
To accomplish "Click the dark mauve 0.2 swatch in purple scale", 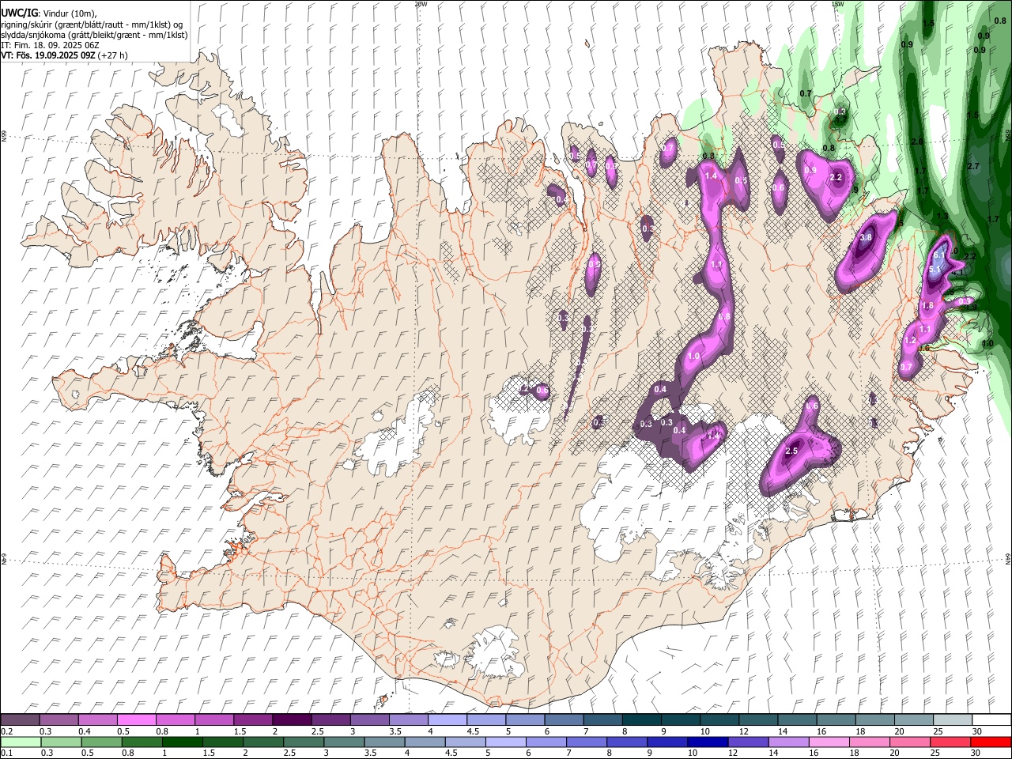I will tap(20, 719).
